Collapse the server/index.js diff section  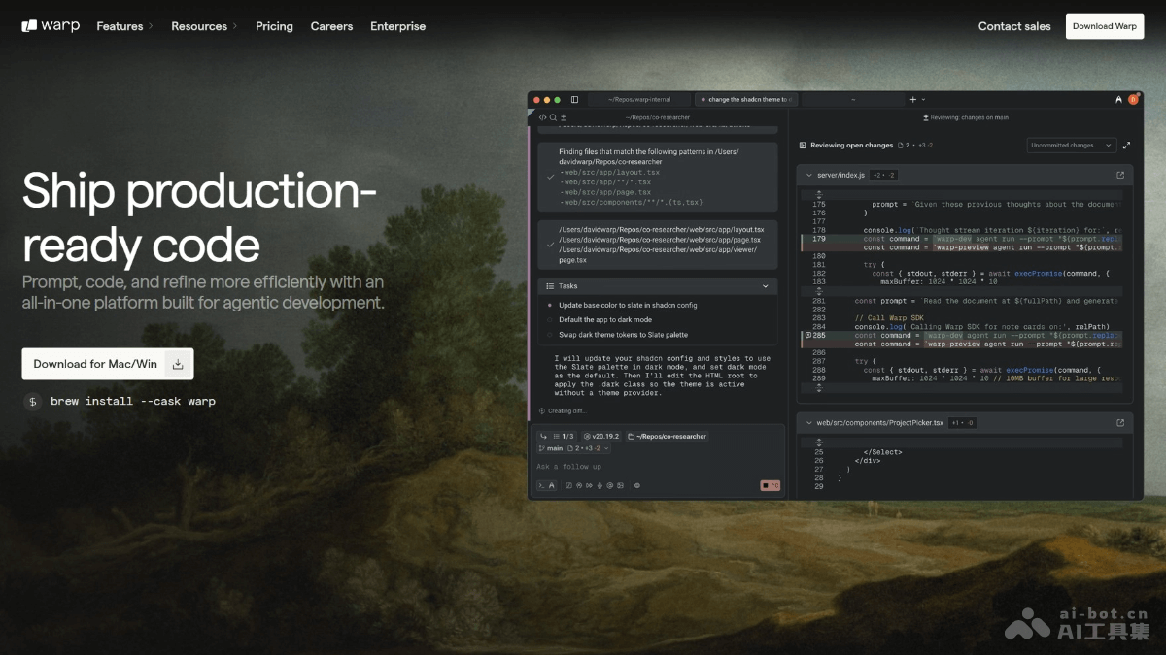pos(808,175)
